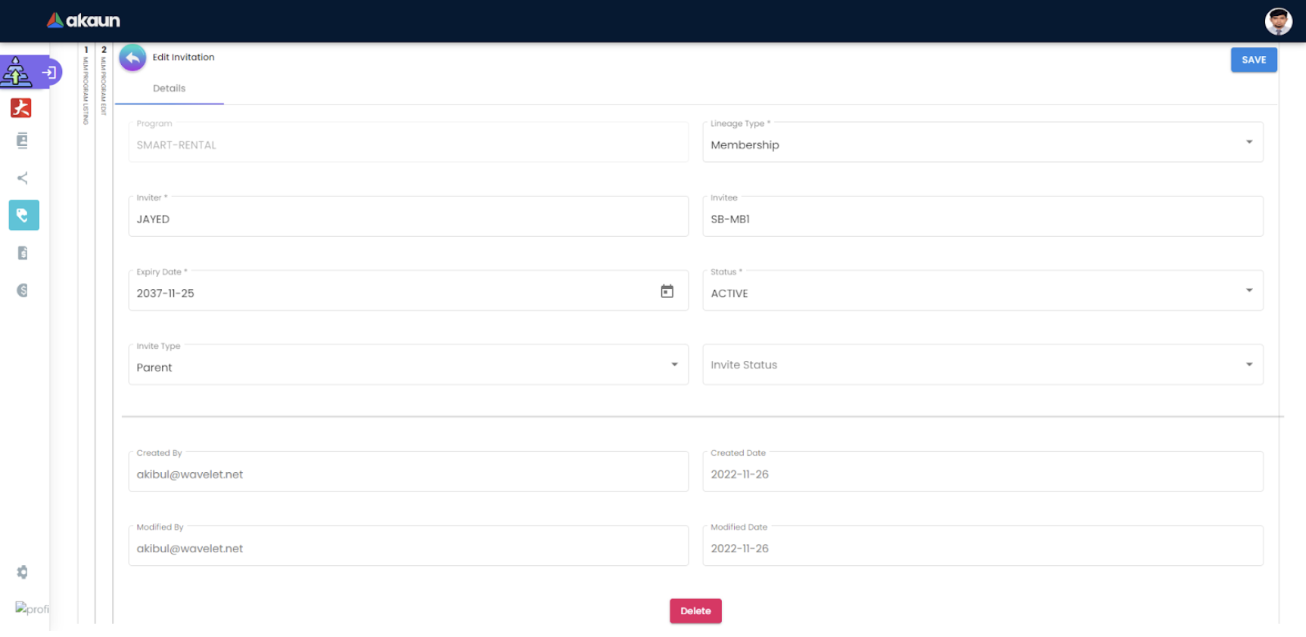Click the Created Date field
The height and width of the screenshot is (637, 1306).
click(983, 471)
